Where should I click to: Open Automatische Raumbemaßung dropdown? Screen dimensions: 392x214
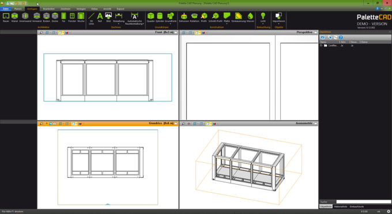[134, 18]
